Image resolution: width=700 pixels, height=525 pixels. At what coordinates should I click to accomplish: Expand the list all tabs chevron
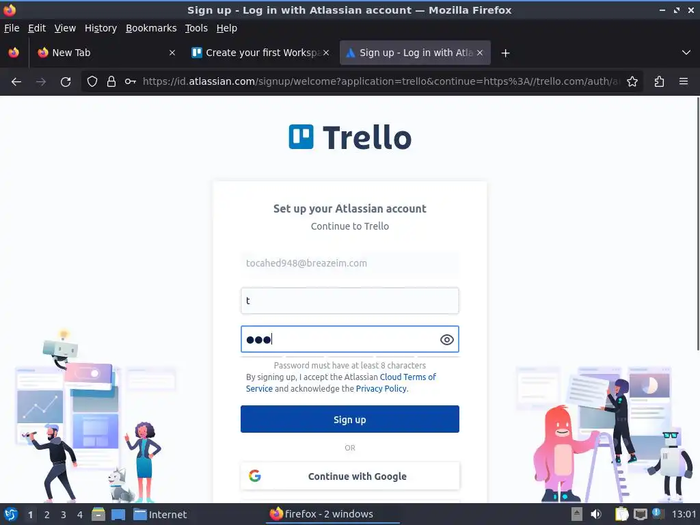686,53
